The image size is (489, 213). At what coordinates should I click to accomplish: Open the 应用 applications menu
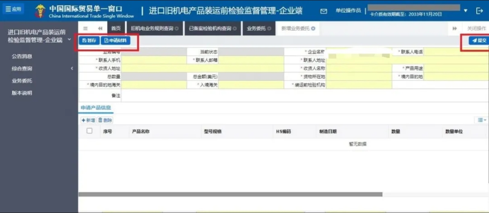coord(13,9)
